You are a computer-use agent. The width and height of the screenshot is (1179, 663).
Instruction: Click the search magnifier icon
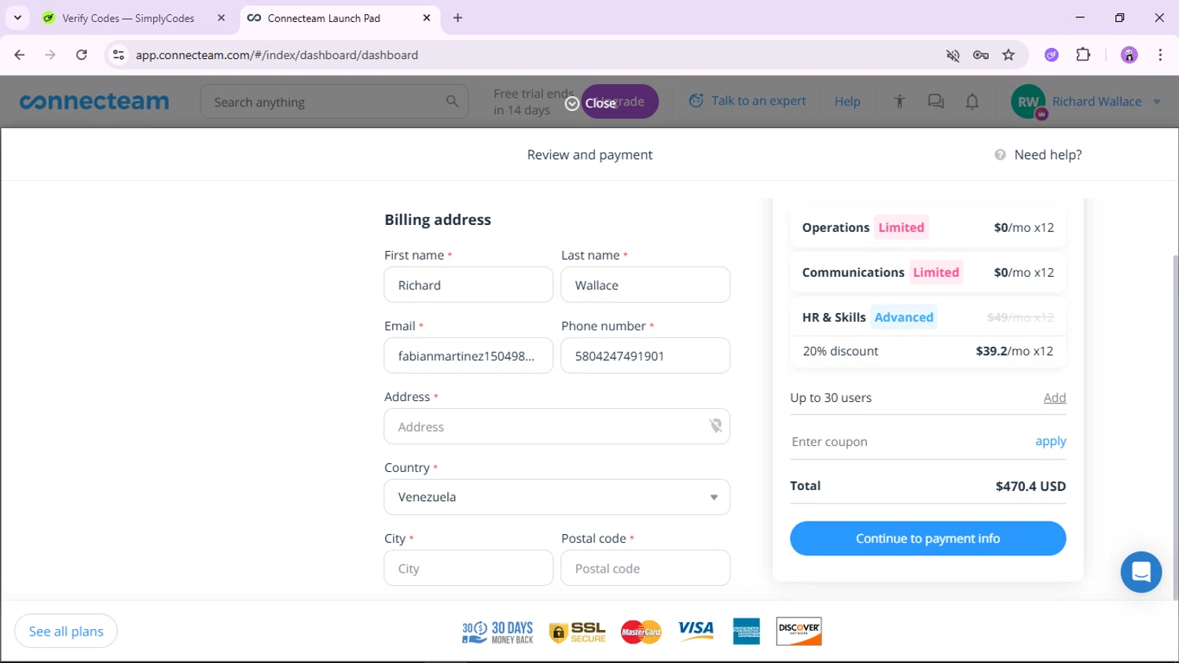coord(452,101)
